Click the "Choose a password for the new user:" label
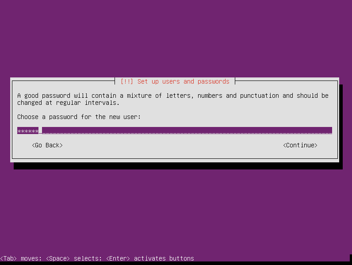352x265 pixels. (79, 117)
